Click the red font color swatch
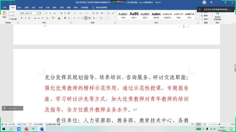This screenshot has width=236, height=132. point(59,18)
